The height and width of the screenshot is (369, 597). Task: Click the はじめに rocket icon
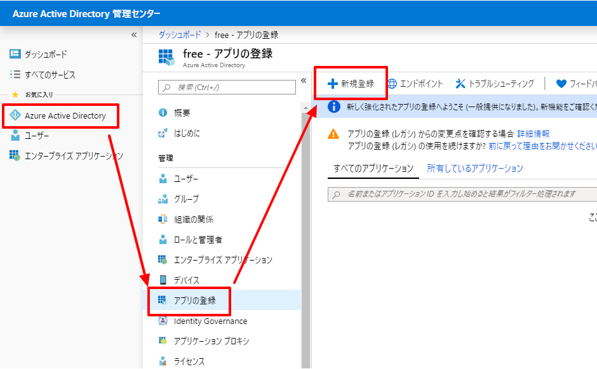point(163,133)
